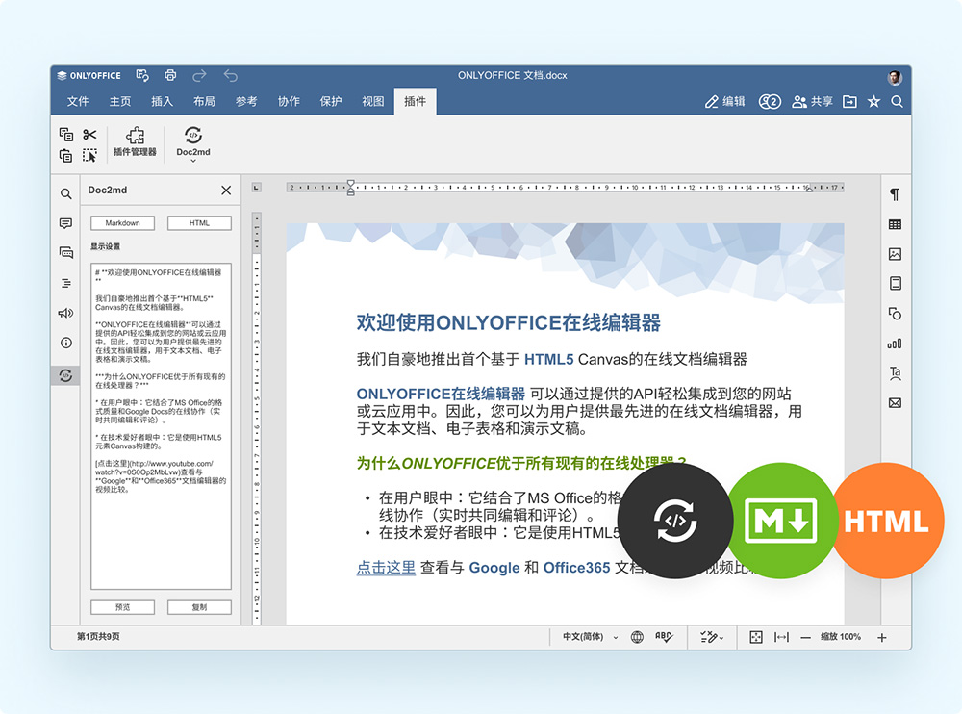This screenshot has height=714, width=962.
Task: Click the globe document language icon
Action: click(638, 637)
